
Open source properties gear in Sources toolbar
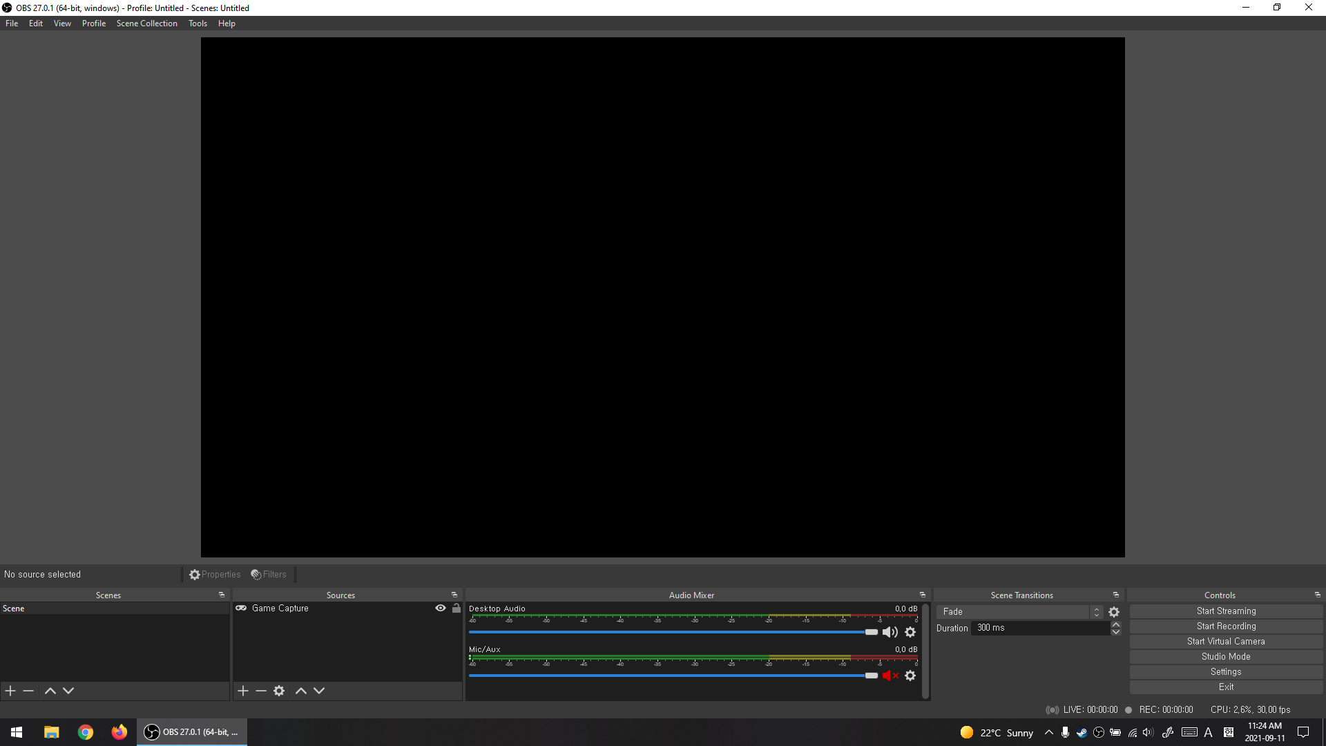279,691
